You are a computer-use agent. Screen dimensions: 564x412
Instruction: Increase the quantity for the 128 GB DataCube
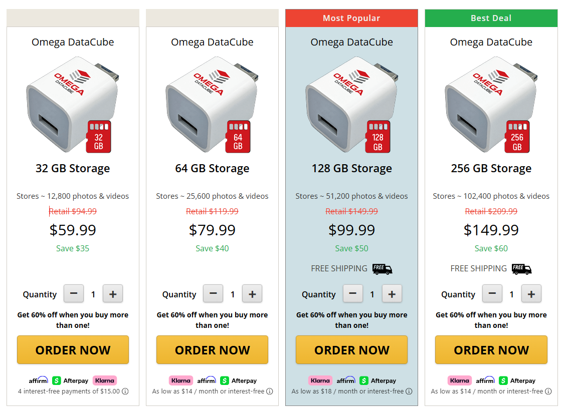tap(392, 293)
